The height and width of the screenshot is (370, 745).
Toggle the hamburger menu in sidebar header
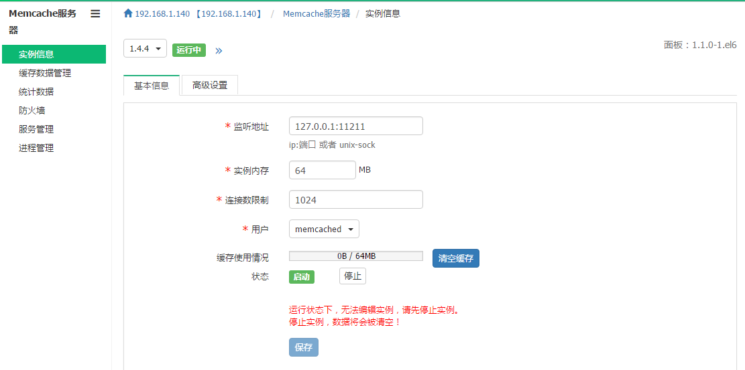pos(95,14)
